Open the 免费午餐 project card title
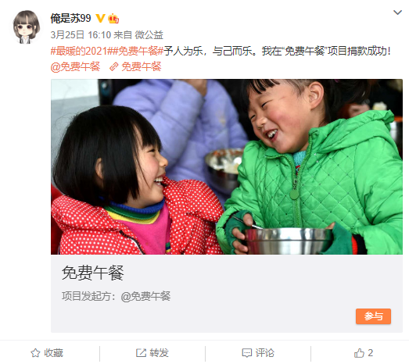The height and width of the screenshot is (364, 409). [93, 273]
